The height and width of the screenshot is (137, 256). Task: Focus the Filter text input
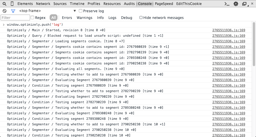click(x=15, y=18)
